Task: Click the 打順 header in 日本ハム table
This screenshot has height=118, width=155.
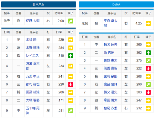Action: click(x=7, y=32)
